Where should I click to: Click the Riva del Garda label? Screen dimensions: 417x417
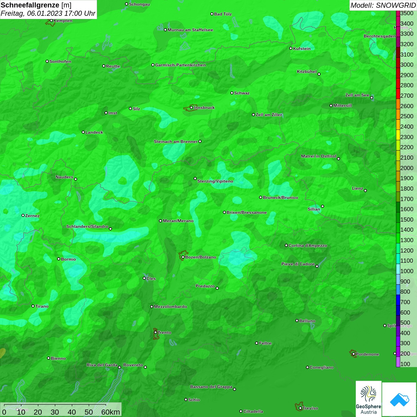coord(102,365)
